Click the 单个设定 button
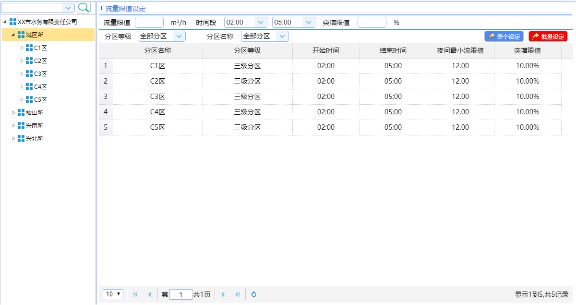576x305 pixels. [504, 37]
